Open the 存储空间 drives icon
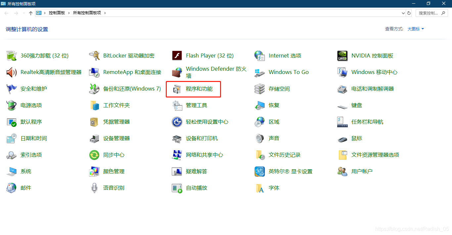The width and height of the screenshot is (452, 235). pyautogui.click(x=260, y=89)
